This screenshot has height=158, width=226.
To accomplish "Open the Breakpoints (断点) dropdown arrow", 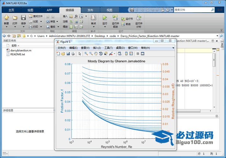I will (94, 27).
